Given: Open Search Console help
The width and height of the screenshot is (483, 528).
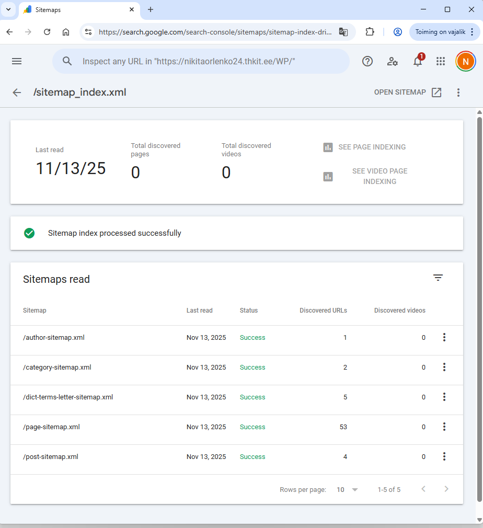Looking at the screenshot, I should (367, 61).
